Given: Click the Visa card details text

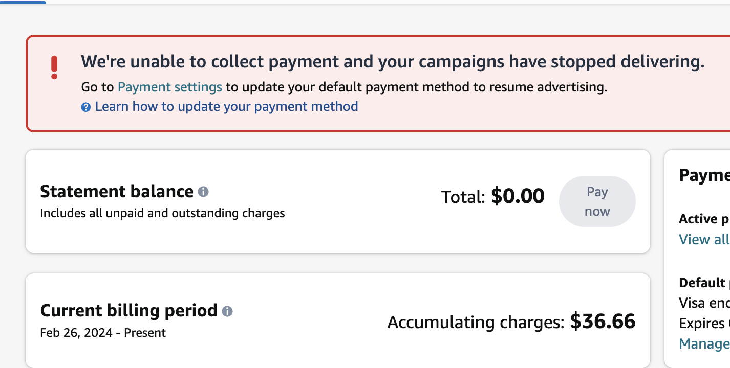Looking at the screenshot, I should coord(704,303).
